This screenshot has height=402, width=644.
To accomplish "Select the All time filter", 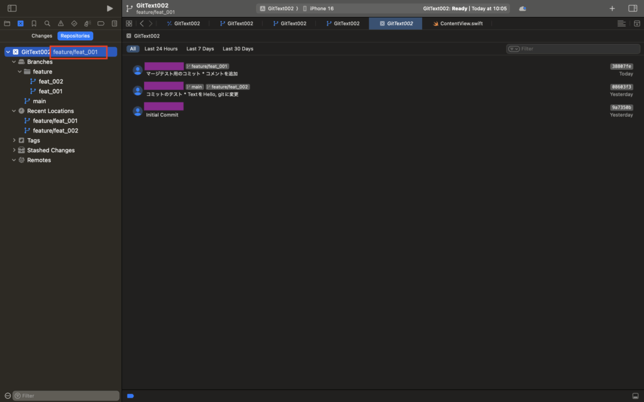I will [133, 49].
